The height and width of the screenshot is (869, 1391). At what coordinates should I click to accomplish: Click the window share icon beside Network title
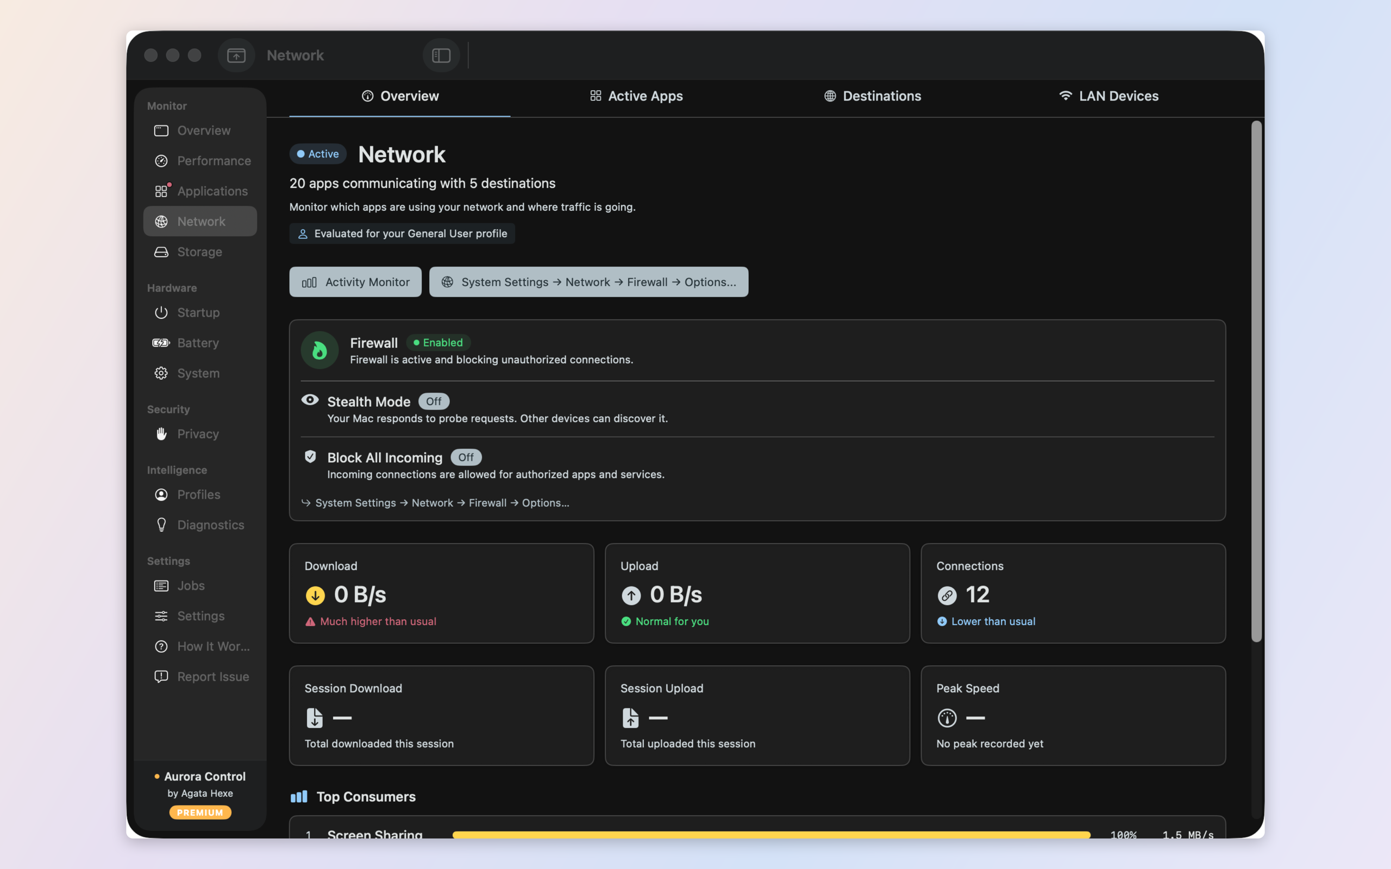coord(236,55)
